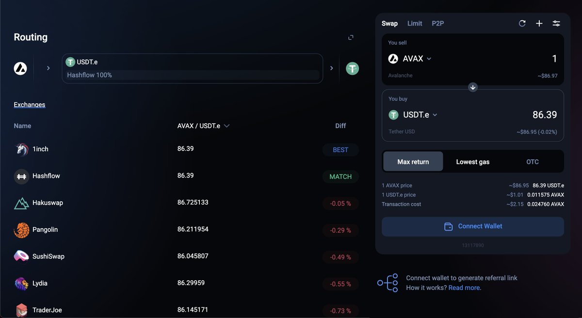Click the MATCH badge for Hashflow
This screenshot has height=318, width=582.
coord(340,176)
